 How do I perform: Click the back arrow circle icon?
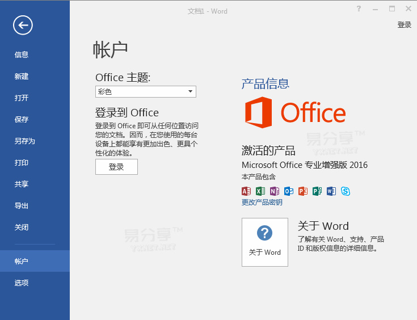23,26
